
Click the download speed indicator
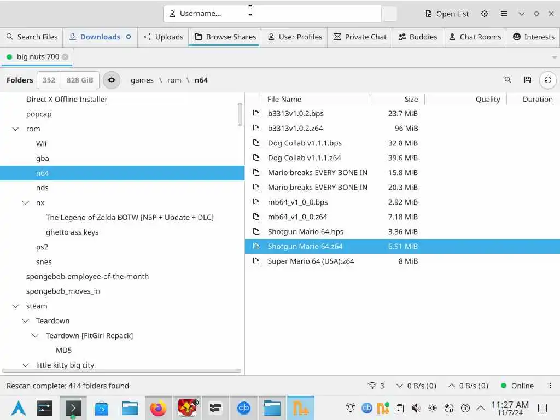click(416, 386)
